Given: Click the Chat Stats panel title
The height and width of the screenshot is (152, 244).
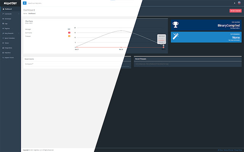Looking at the screenshot, I should point(29,21).
